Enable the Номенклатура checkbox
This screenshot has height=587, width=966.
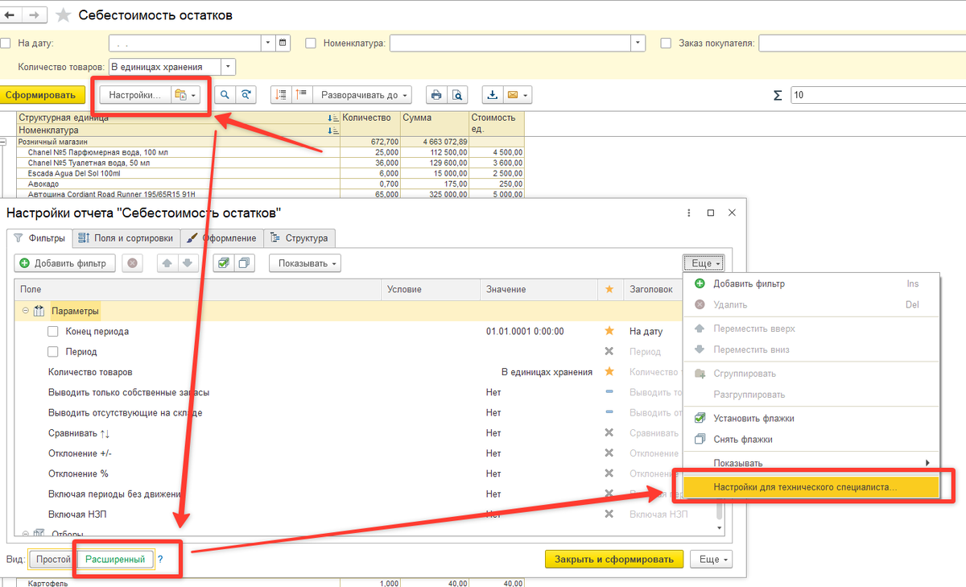coord(311,43)
